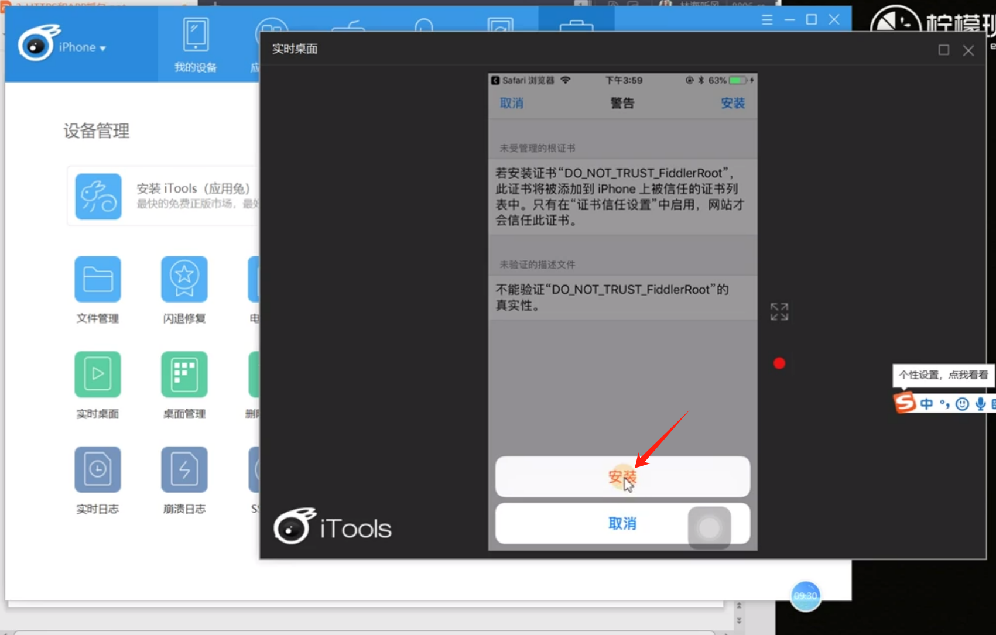This screenshot has height=635, width=996.
Task: Launch the 实时桌面 live desktop tool
Action: coord(98,375)
